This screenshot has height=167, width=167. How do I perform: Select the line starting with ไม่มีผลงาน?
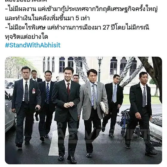81,9
